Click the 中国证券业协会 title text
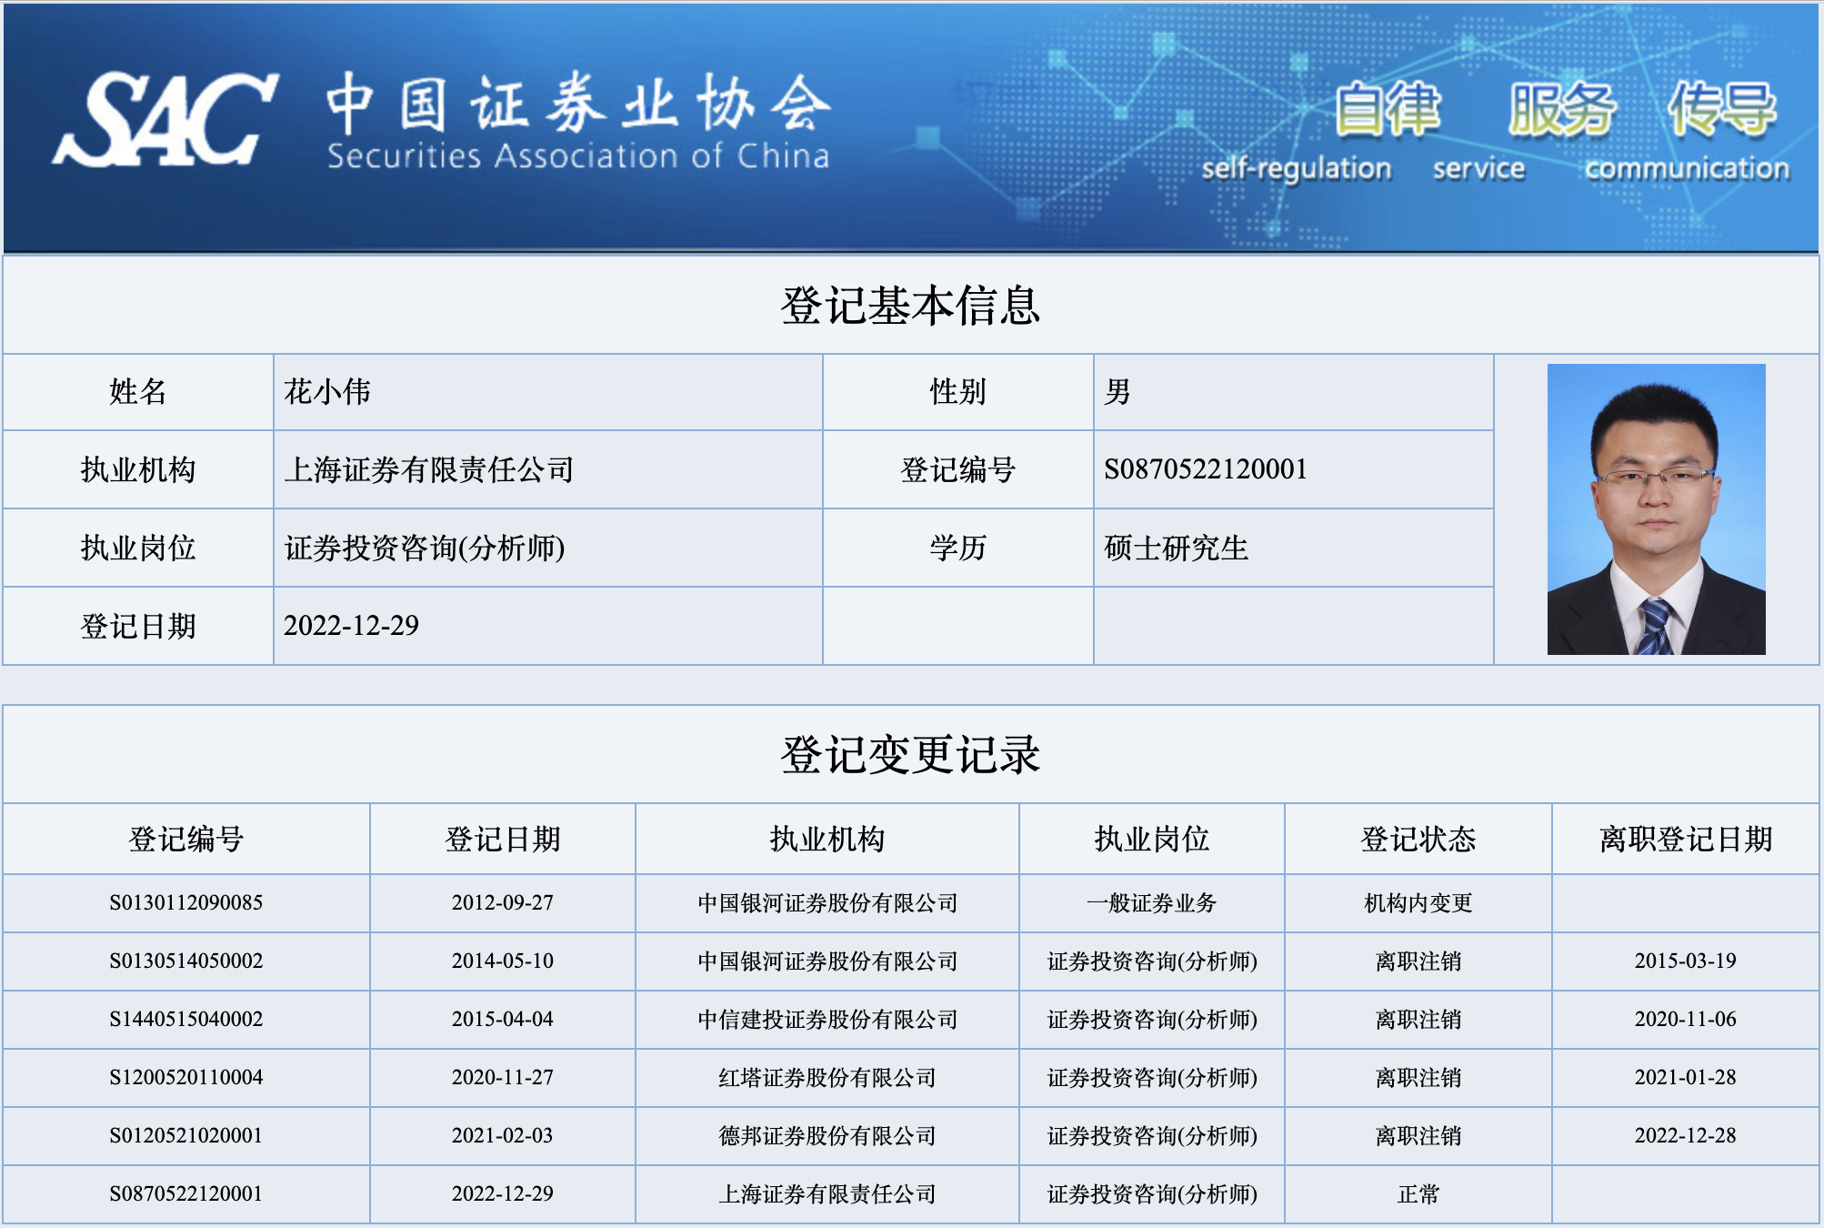The height and width of the screenshot is (1228, 1824). click(578, 104)
